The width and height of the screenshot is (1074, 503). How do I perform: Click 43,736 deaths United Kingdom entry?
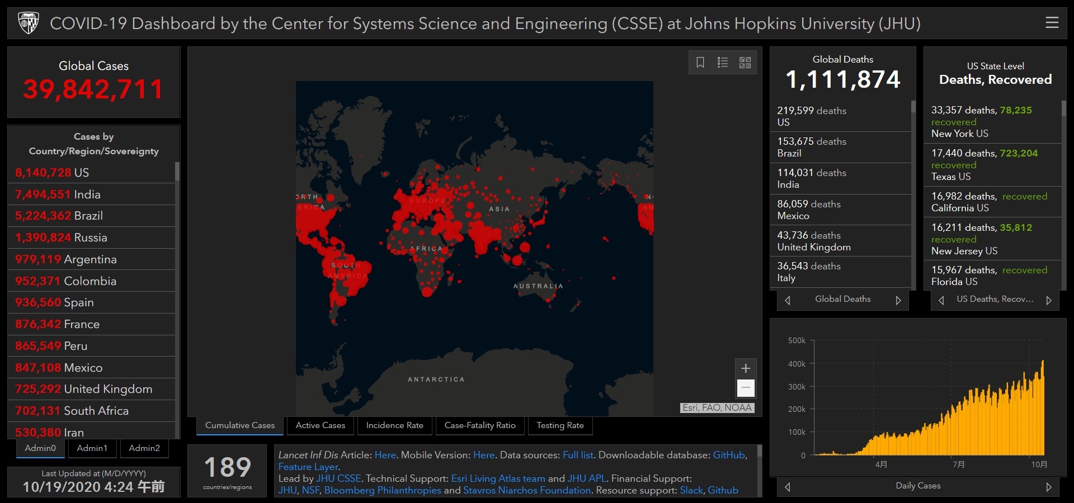click(x=841, y=241)
